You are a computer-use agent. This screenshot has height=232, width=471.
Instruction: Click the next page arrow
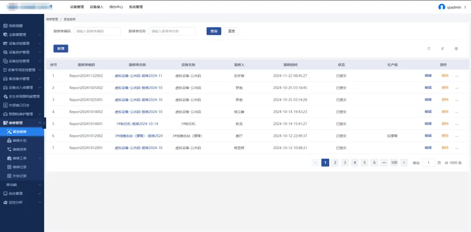point(404,163)
